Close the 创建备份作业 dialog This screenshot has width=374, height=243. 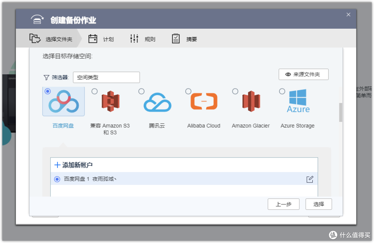click(x=348, y=15)
